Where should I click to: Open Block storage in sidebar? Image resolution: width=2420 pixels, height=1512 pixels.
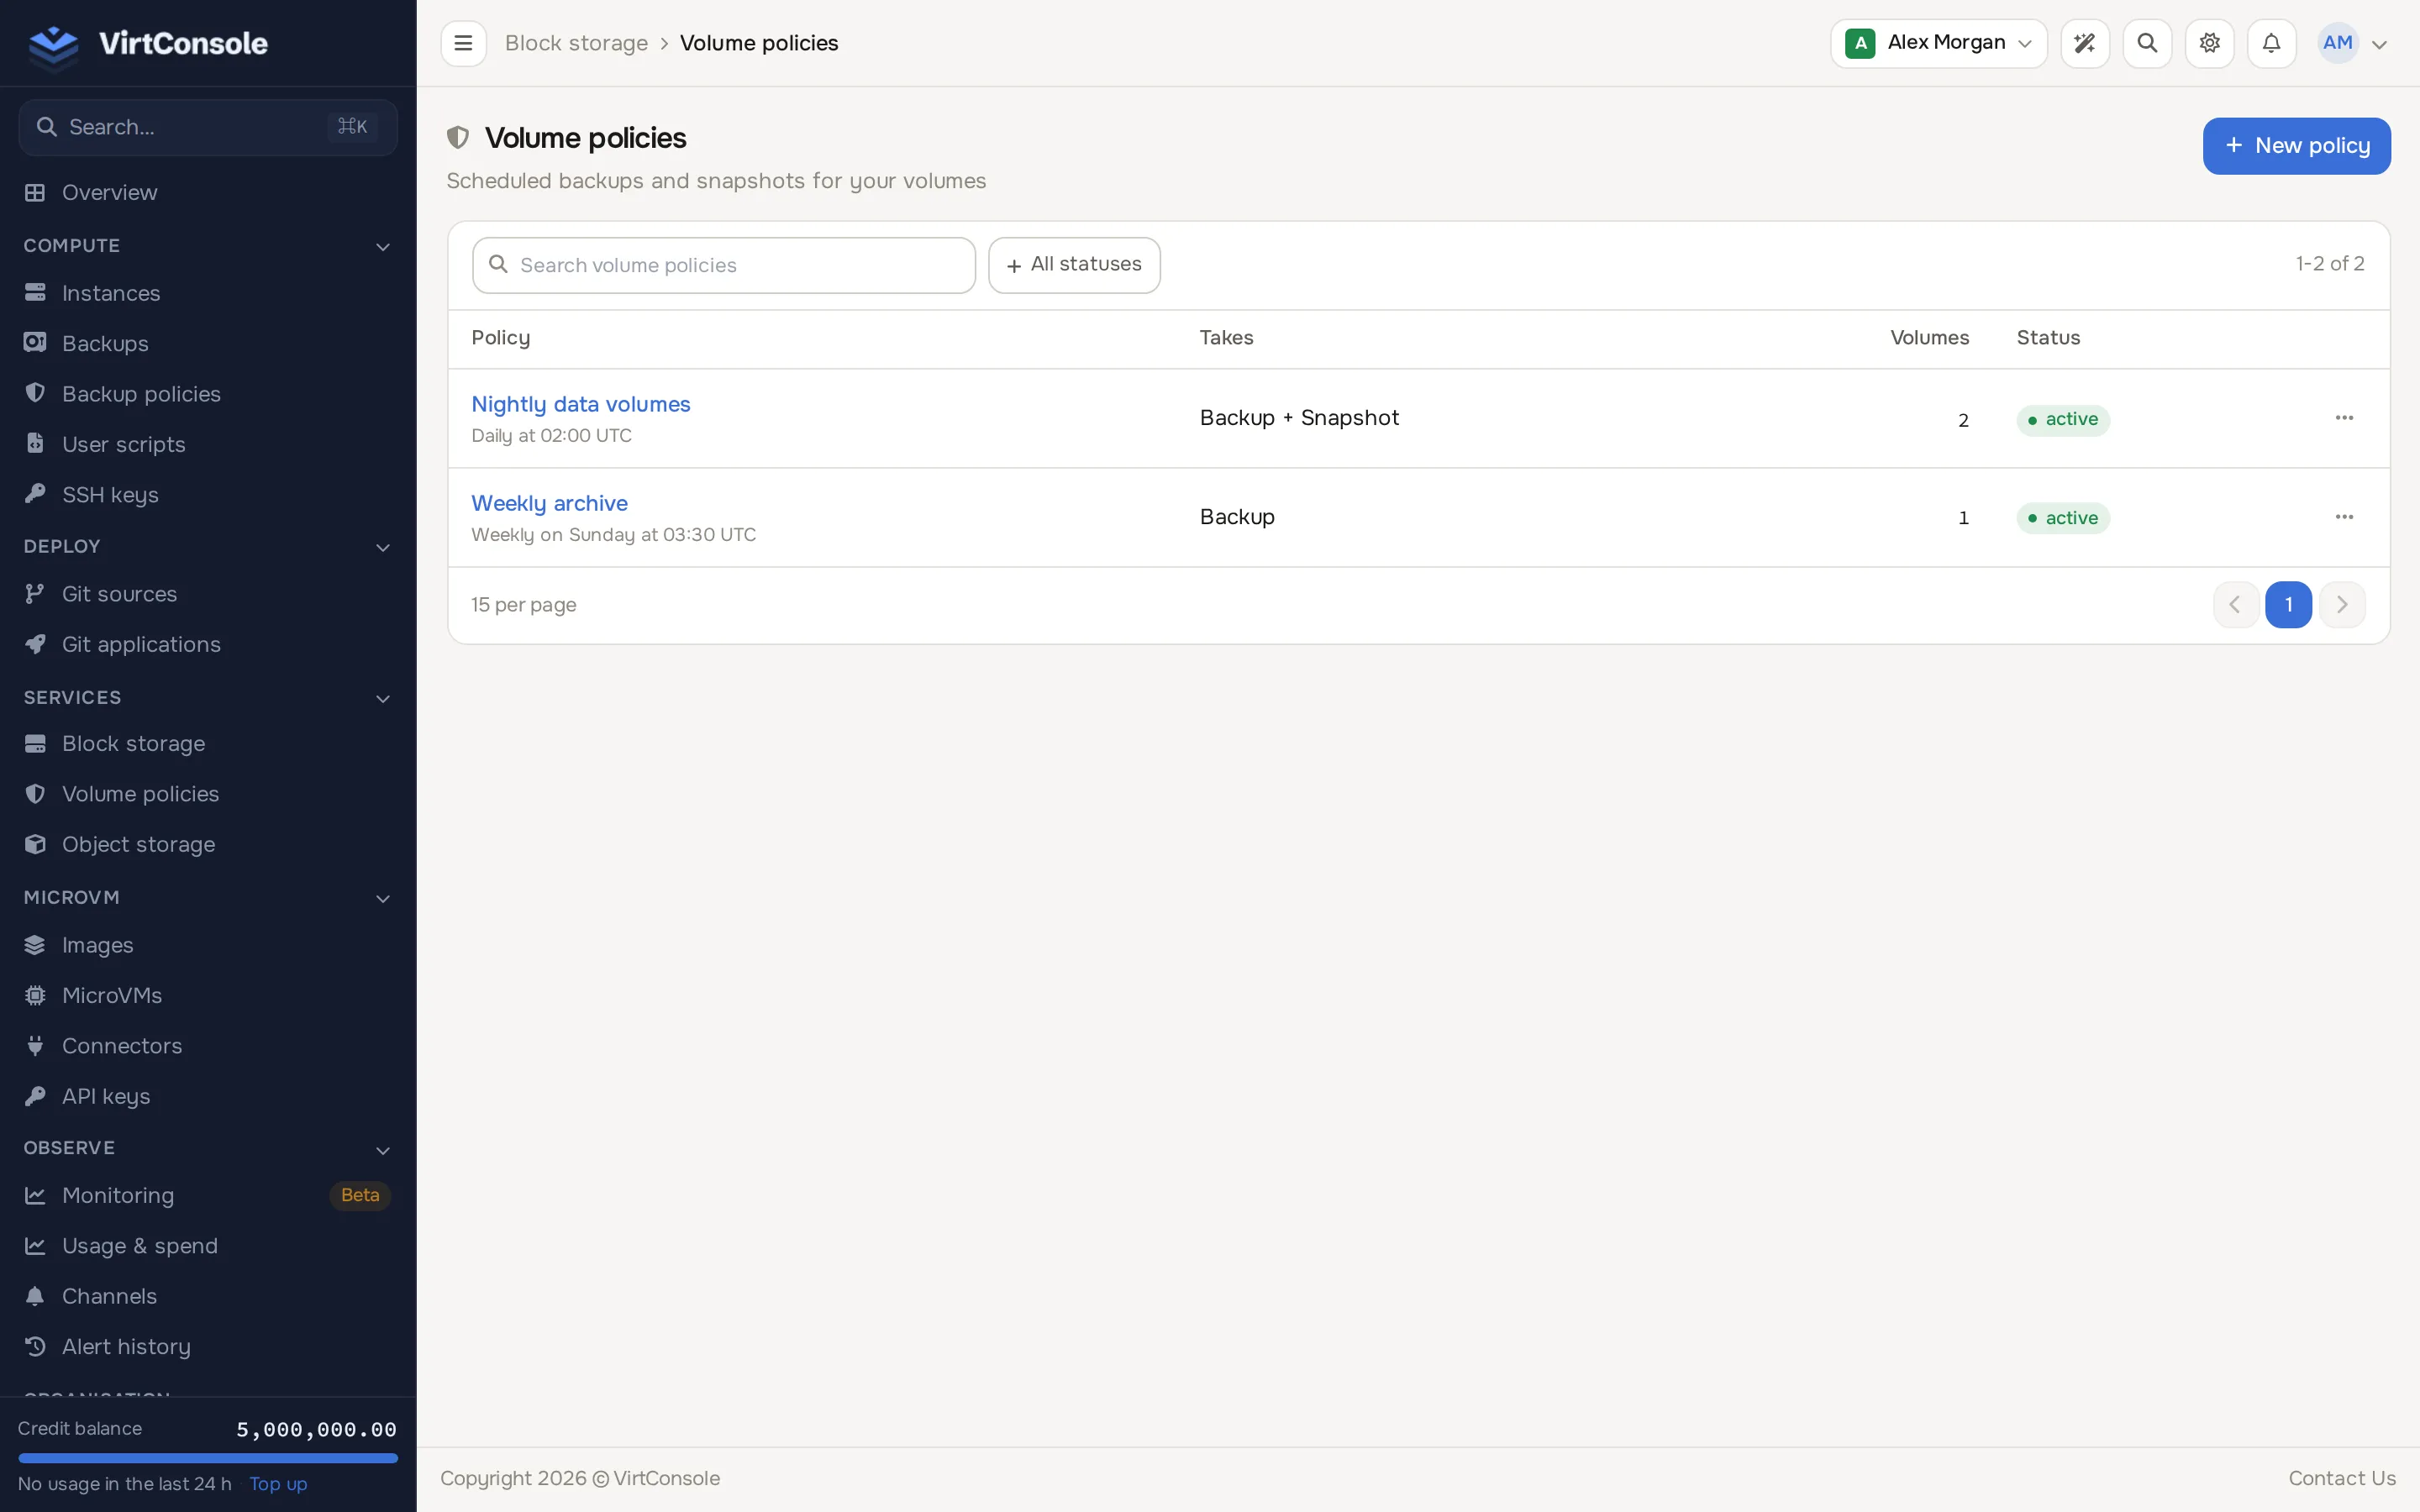[208, 744]
